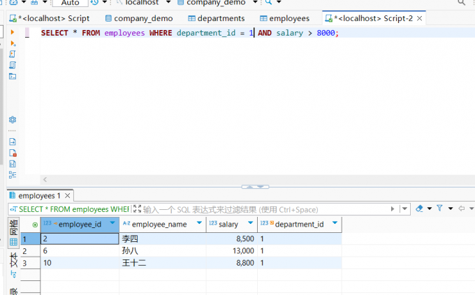Click the SQL query text icon in results bar
The width and height of the screenshot is (475, 295).
[13, 209]
